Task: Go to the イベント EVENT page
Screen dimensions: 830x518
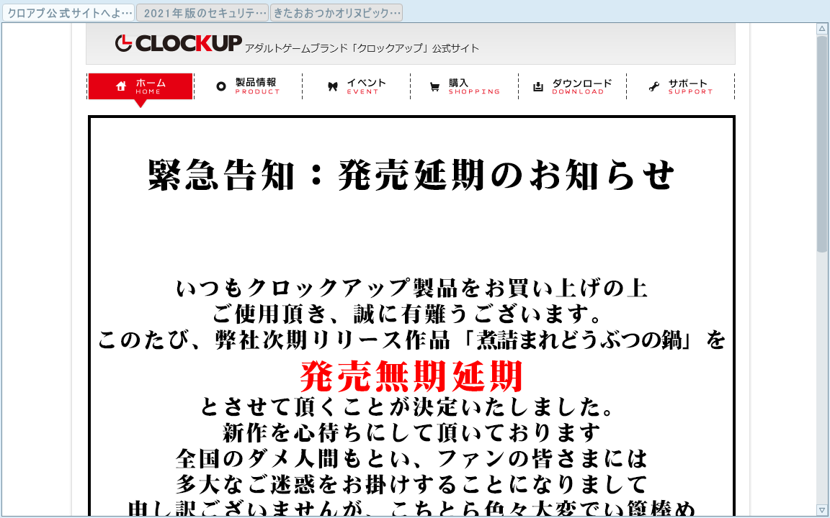Action: [x=356, y=86]
